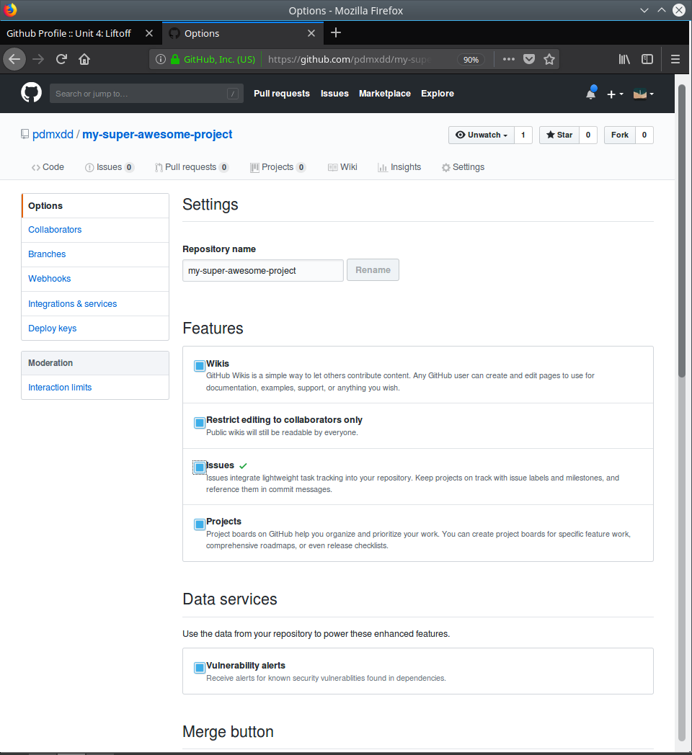Open the user avatar dropdown menu
This screenshot has width=692, height=755.
pyautogui.click(x=643, y=94)
